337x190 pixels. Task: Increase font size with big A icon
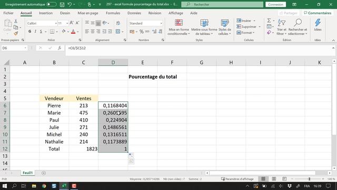[x=72, y=23]
